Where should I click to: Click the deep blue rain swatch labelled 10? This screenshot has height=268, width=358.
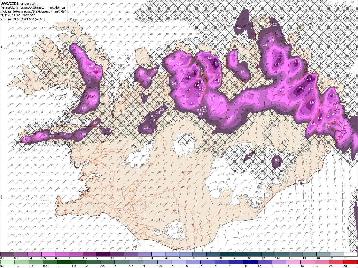pyautogui.click(x=250, y=262)
